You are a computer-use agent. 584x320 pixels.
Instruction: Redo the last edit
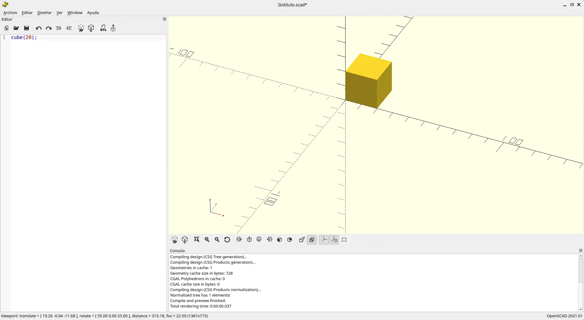coord(49,28)
